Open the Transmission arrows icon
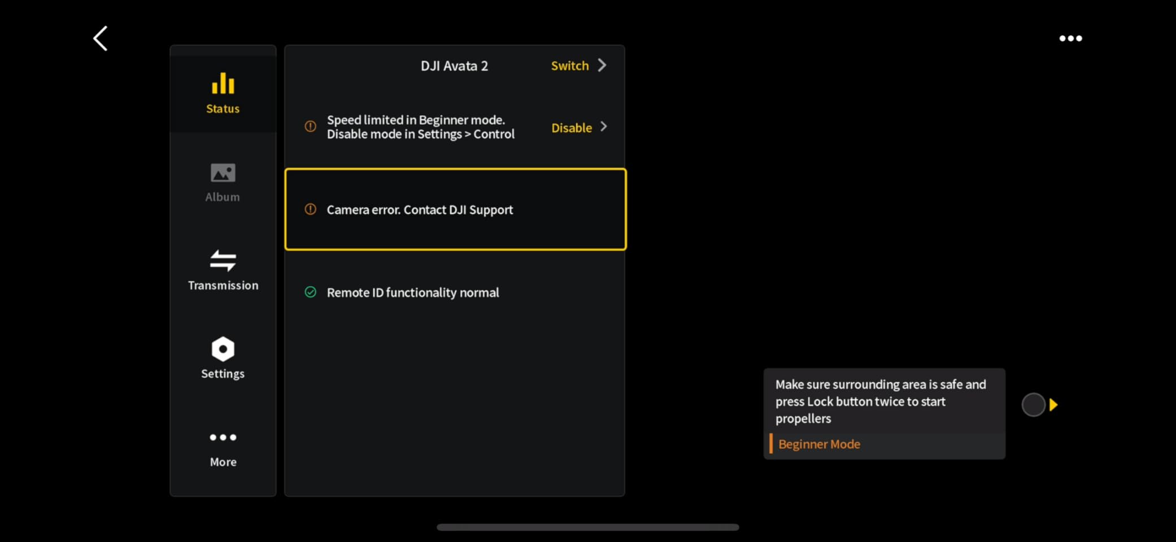Viewport: 1176px width, 542px height. coord(223,260)
